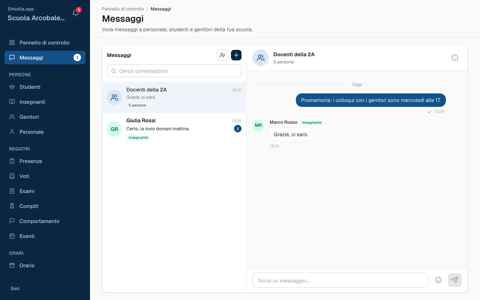Open the Insegnanti section
Image resolution: width=480 pixels, height=300 pixels.
click(45, 102)
